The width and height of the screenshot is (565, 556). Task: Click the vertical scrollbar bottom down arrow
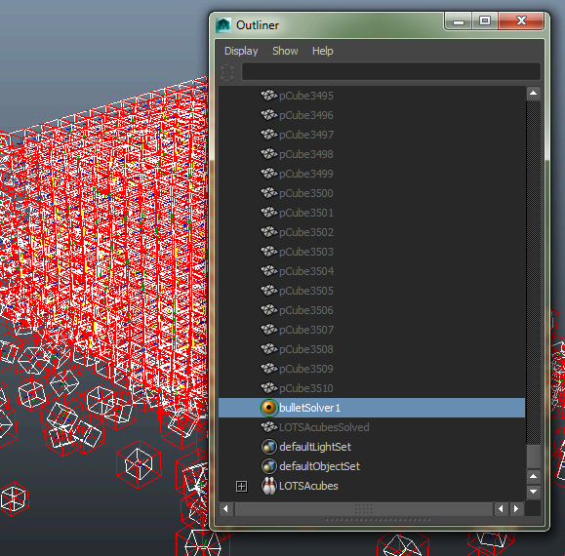click(534, 492)
